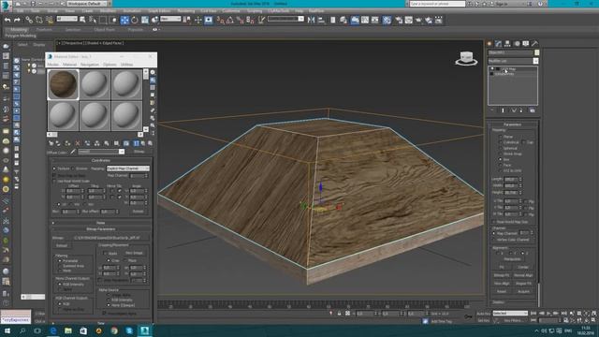
Task: Click the material slots vertical scrollbar
Action: click(x=146, y=100)
